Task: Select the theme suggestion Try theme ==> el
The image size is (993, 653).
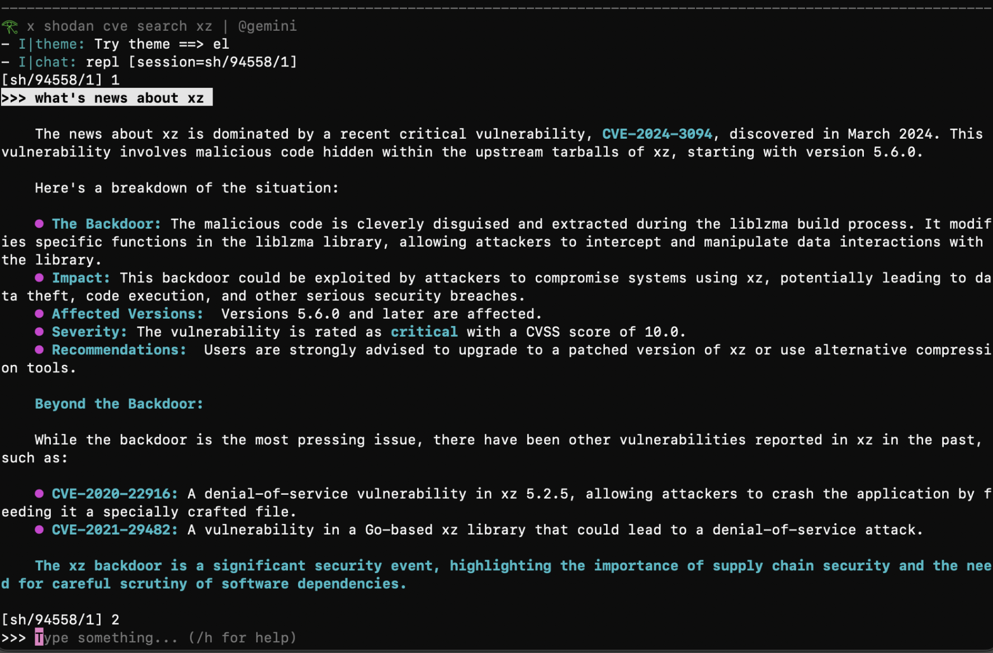Action: (x=162, y=44)
